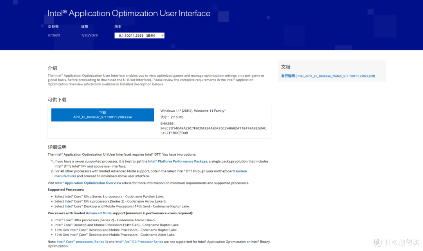Click the 介绍 section heading
The image size is (423, 251).
pyautogui.click(x=52, y=68)
